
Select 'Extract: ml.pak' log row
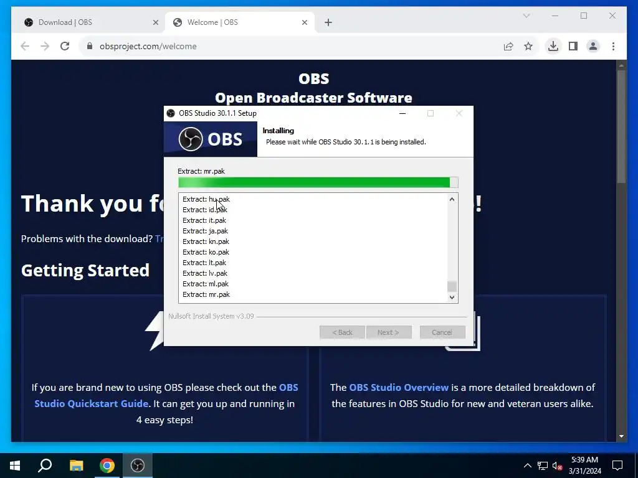[x=206, y=284]
